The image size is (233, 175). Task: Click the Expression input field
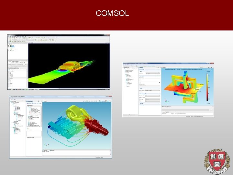tap(150, 79)
